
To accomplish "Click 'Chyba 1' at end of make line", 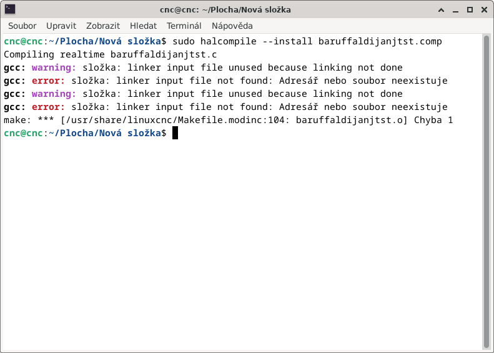I will (433, 120).
